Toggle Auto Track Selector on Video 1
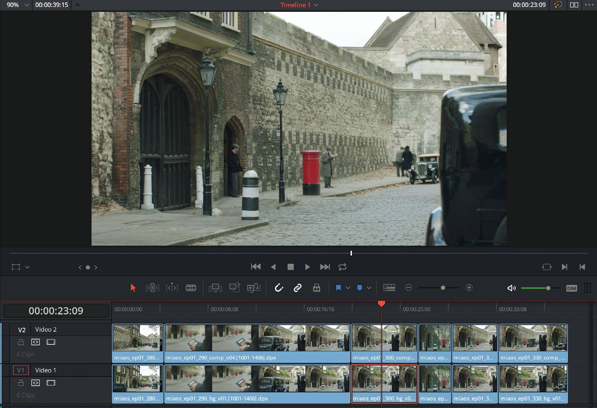The image size is (597, 408). point(35,383)
